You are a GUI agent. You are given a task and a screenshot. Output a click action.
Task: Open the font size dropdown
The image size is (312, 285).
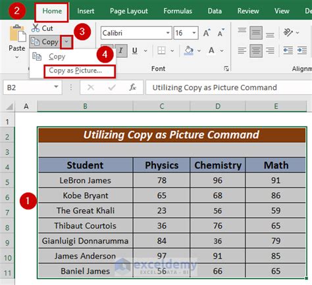click(194, 33)
